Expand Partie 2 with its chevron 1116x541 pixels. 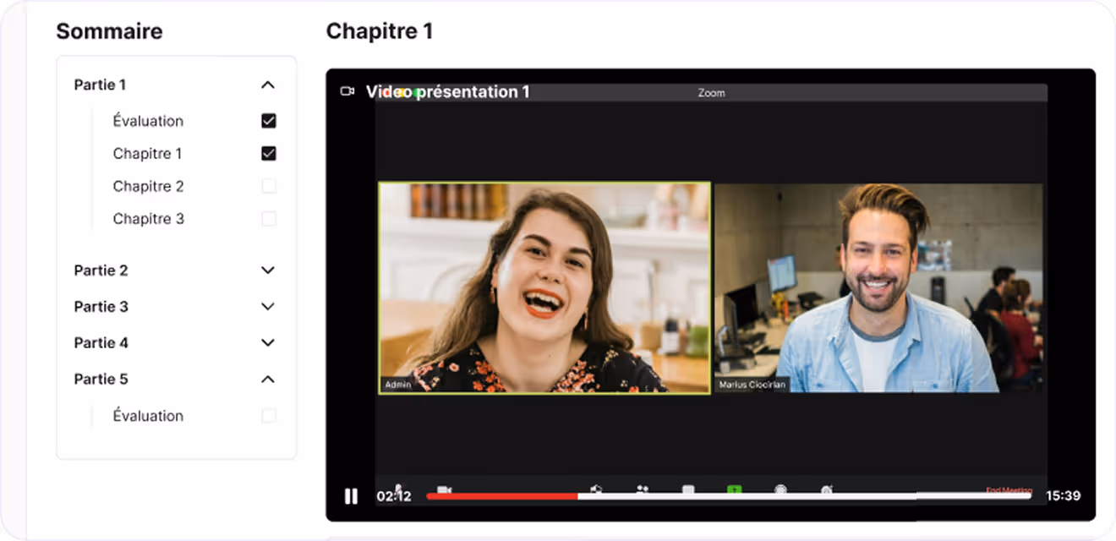pyautogui.click(x=268, y=270)
